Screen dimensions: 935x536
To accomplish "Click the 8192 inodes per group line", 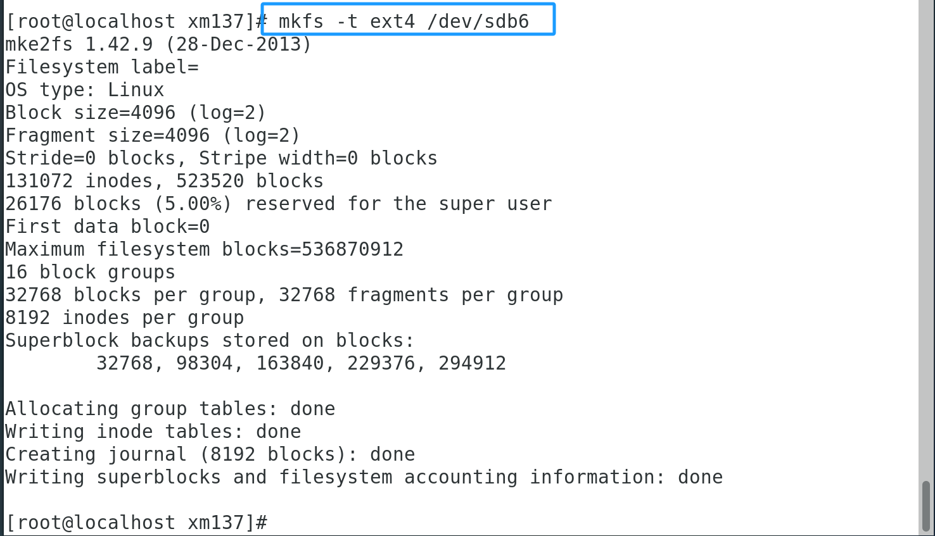I will tap(124, 318).
